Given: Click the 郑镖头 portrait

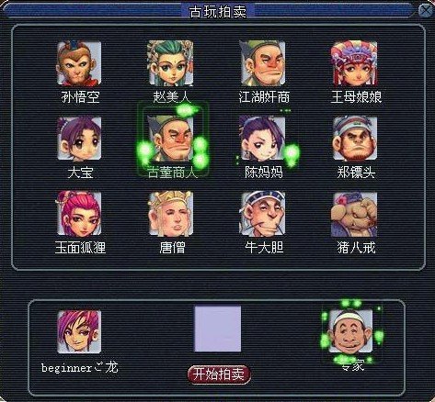Looking at the screenshot, I should tap(355, 139).
